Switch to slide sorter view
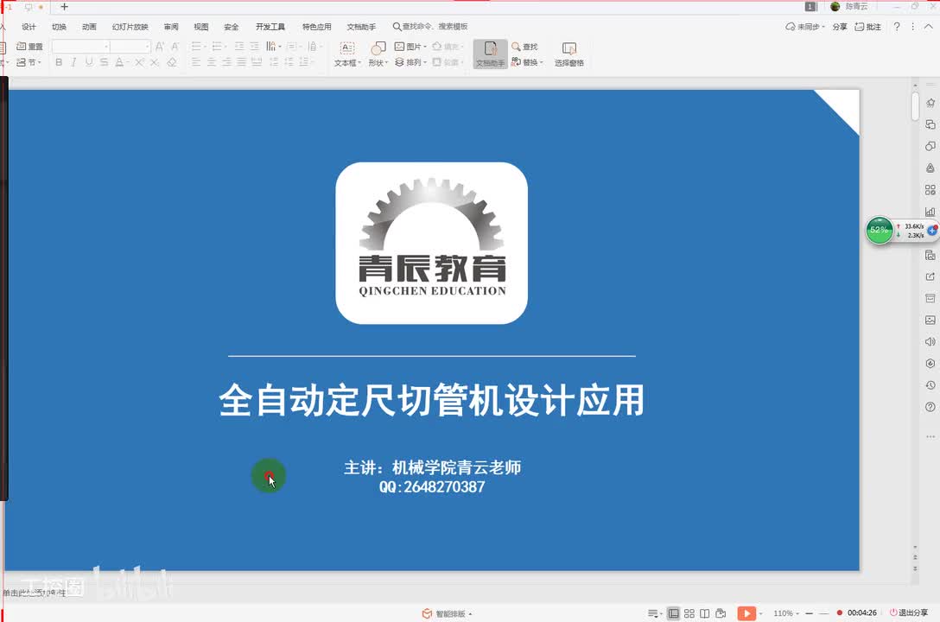The image size is (940, 622). coord(689,613)
